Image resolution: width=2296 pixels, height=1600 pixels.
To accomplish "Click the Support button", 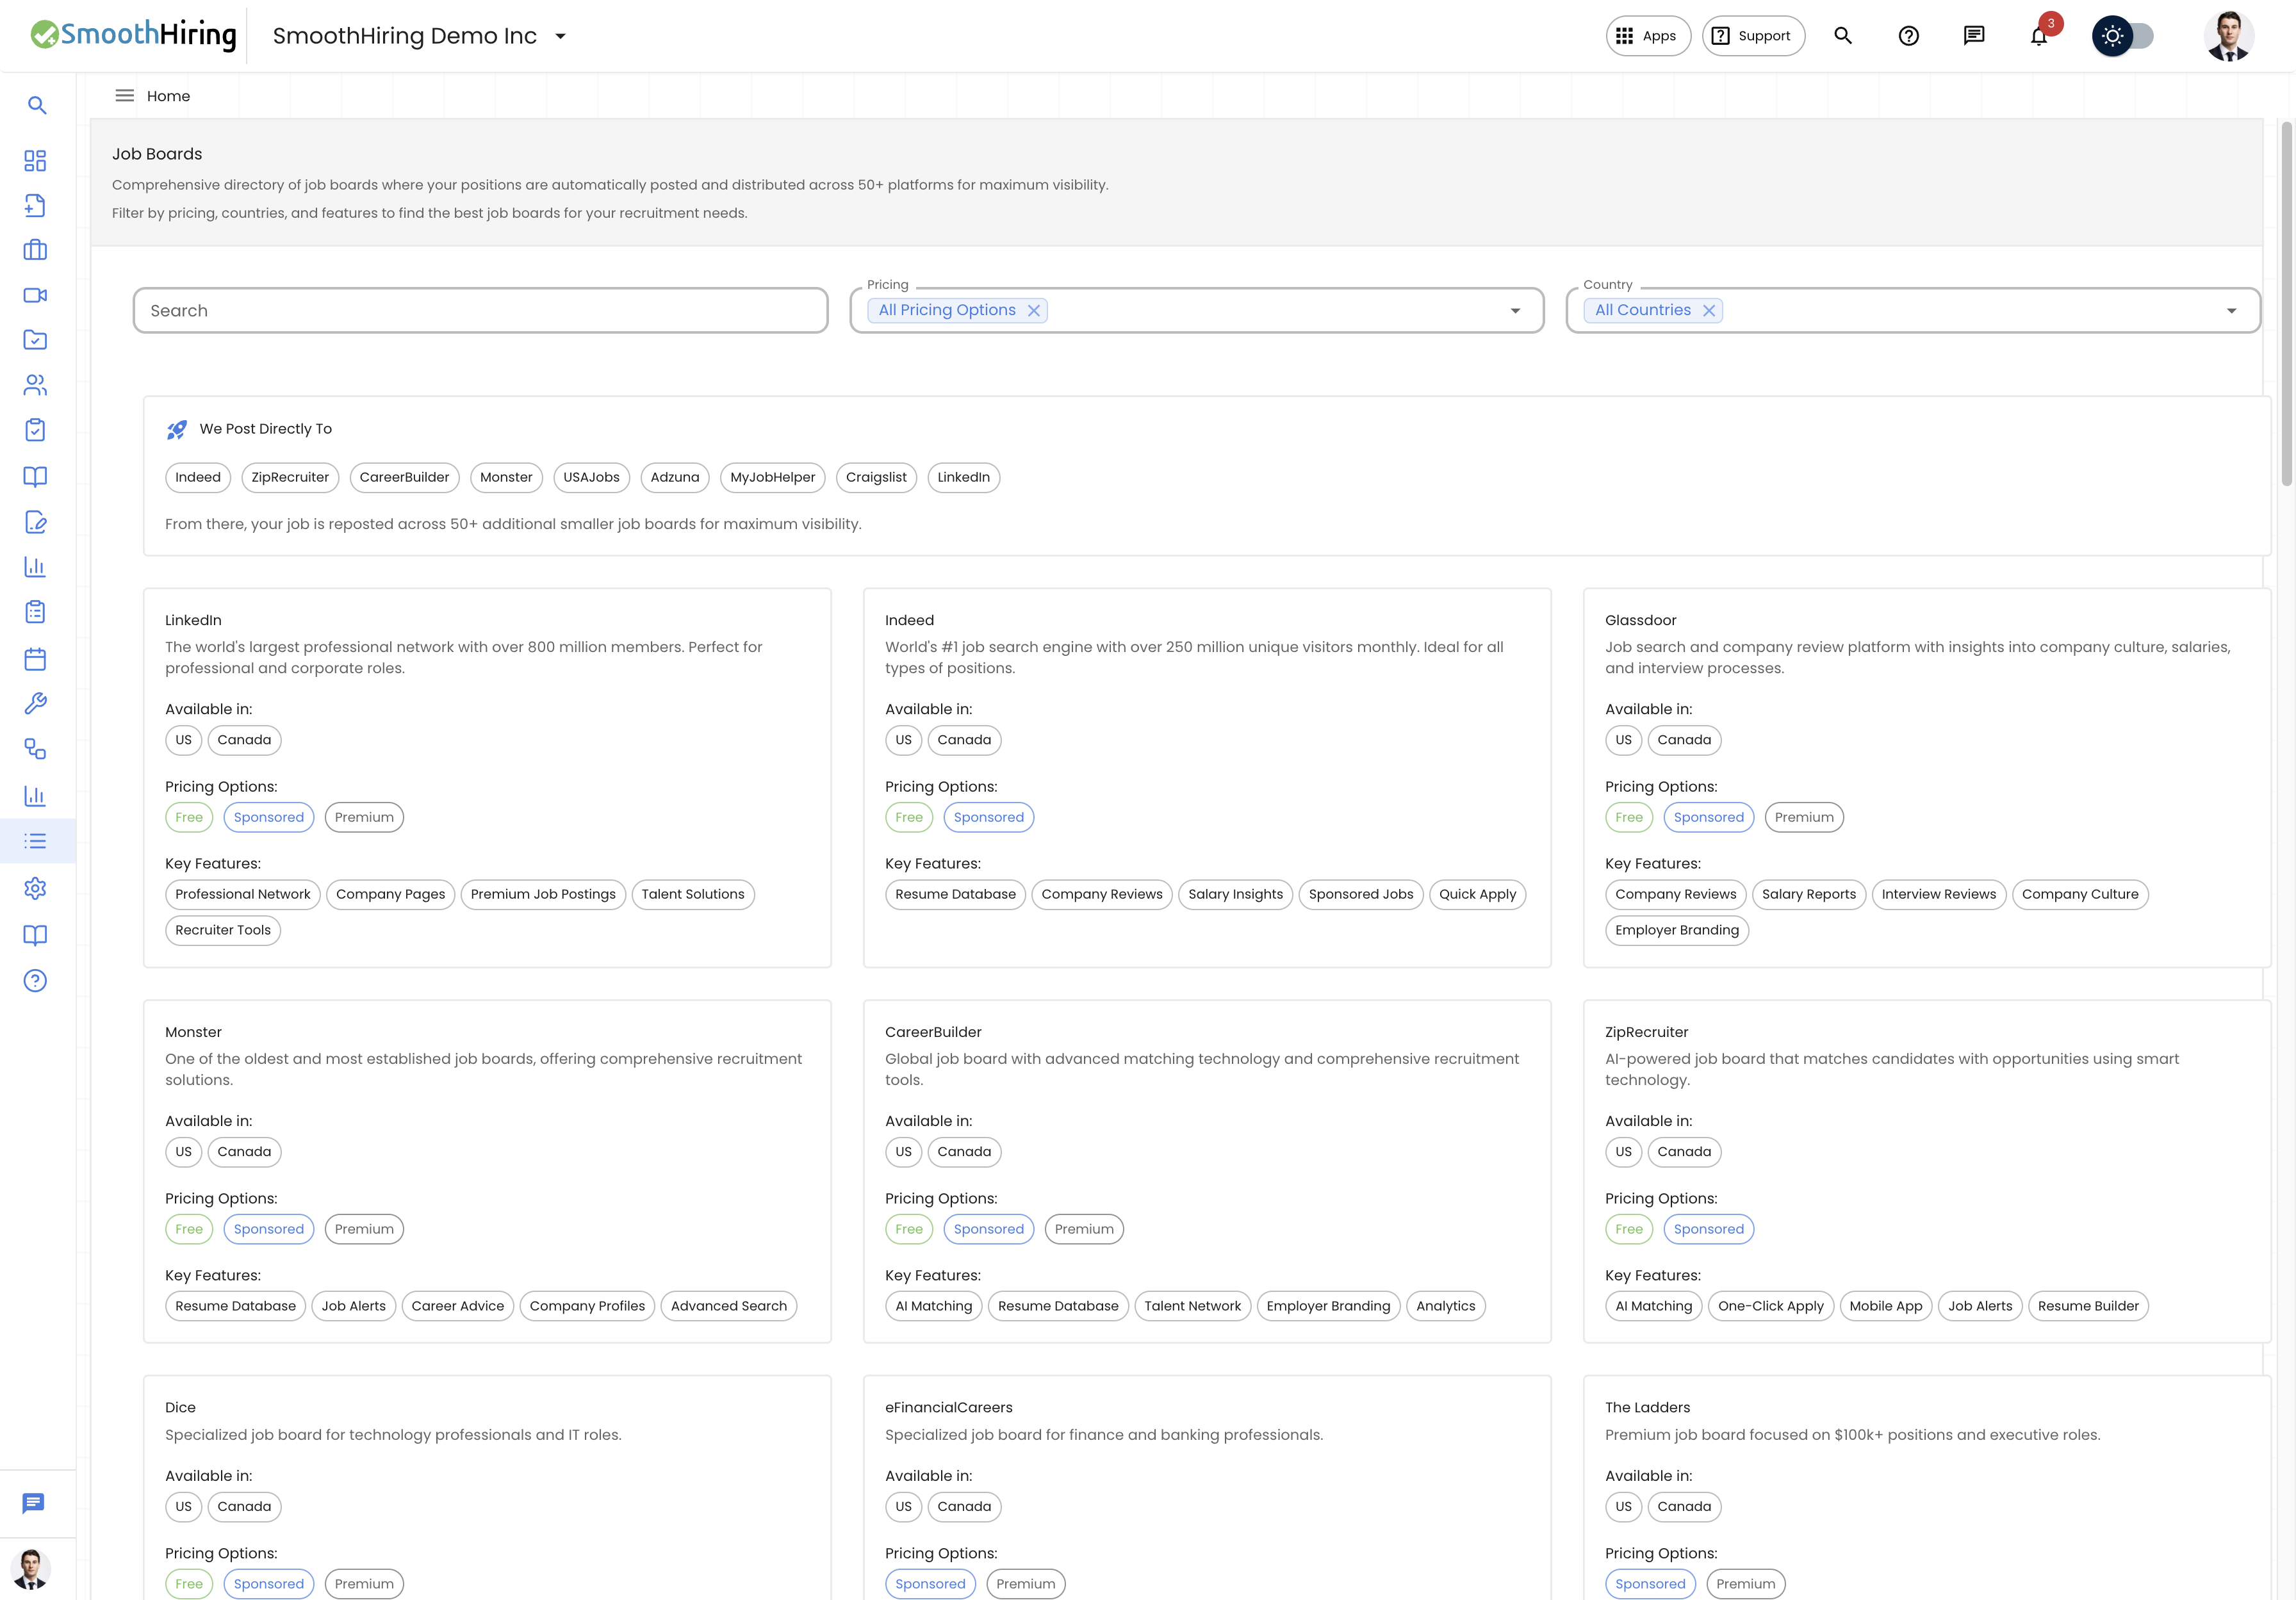I will (x=1753, y=36).
